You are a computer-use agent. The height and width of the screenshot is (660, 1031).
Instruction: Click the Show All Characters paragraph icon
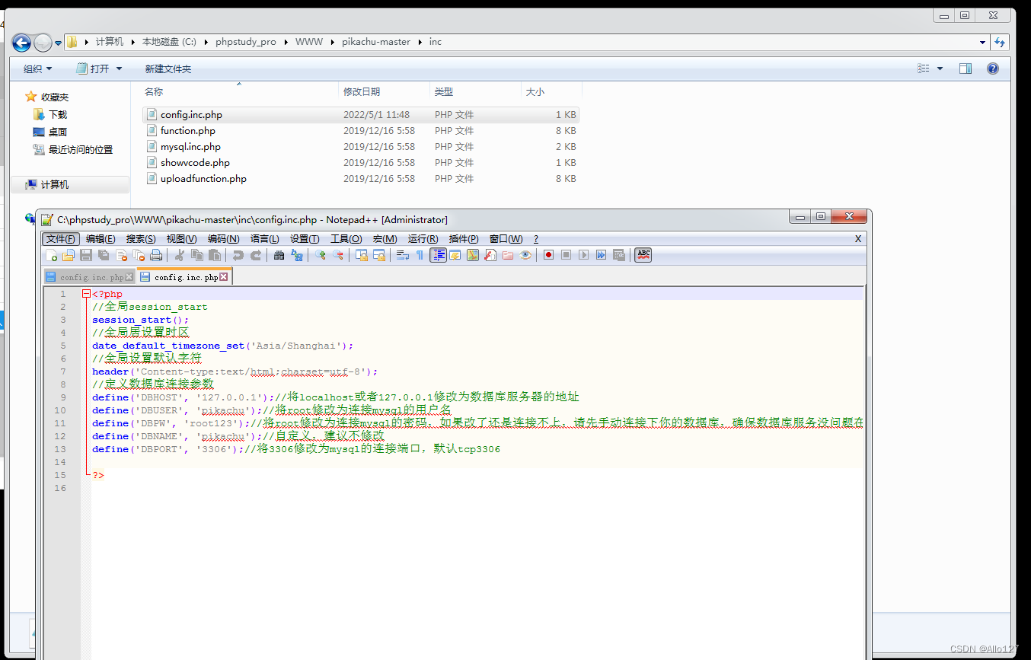point(420,255)
